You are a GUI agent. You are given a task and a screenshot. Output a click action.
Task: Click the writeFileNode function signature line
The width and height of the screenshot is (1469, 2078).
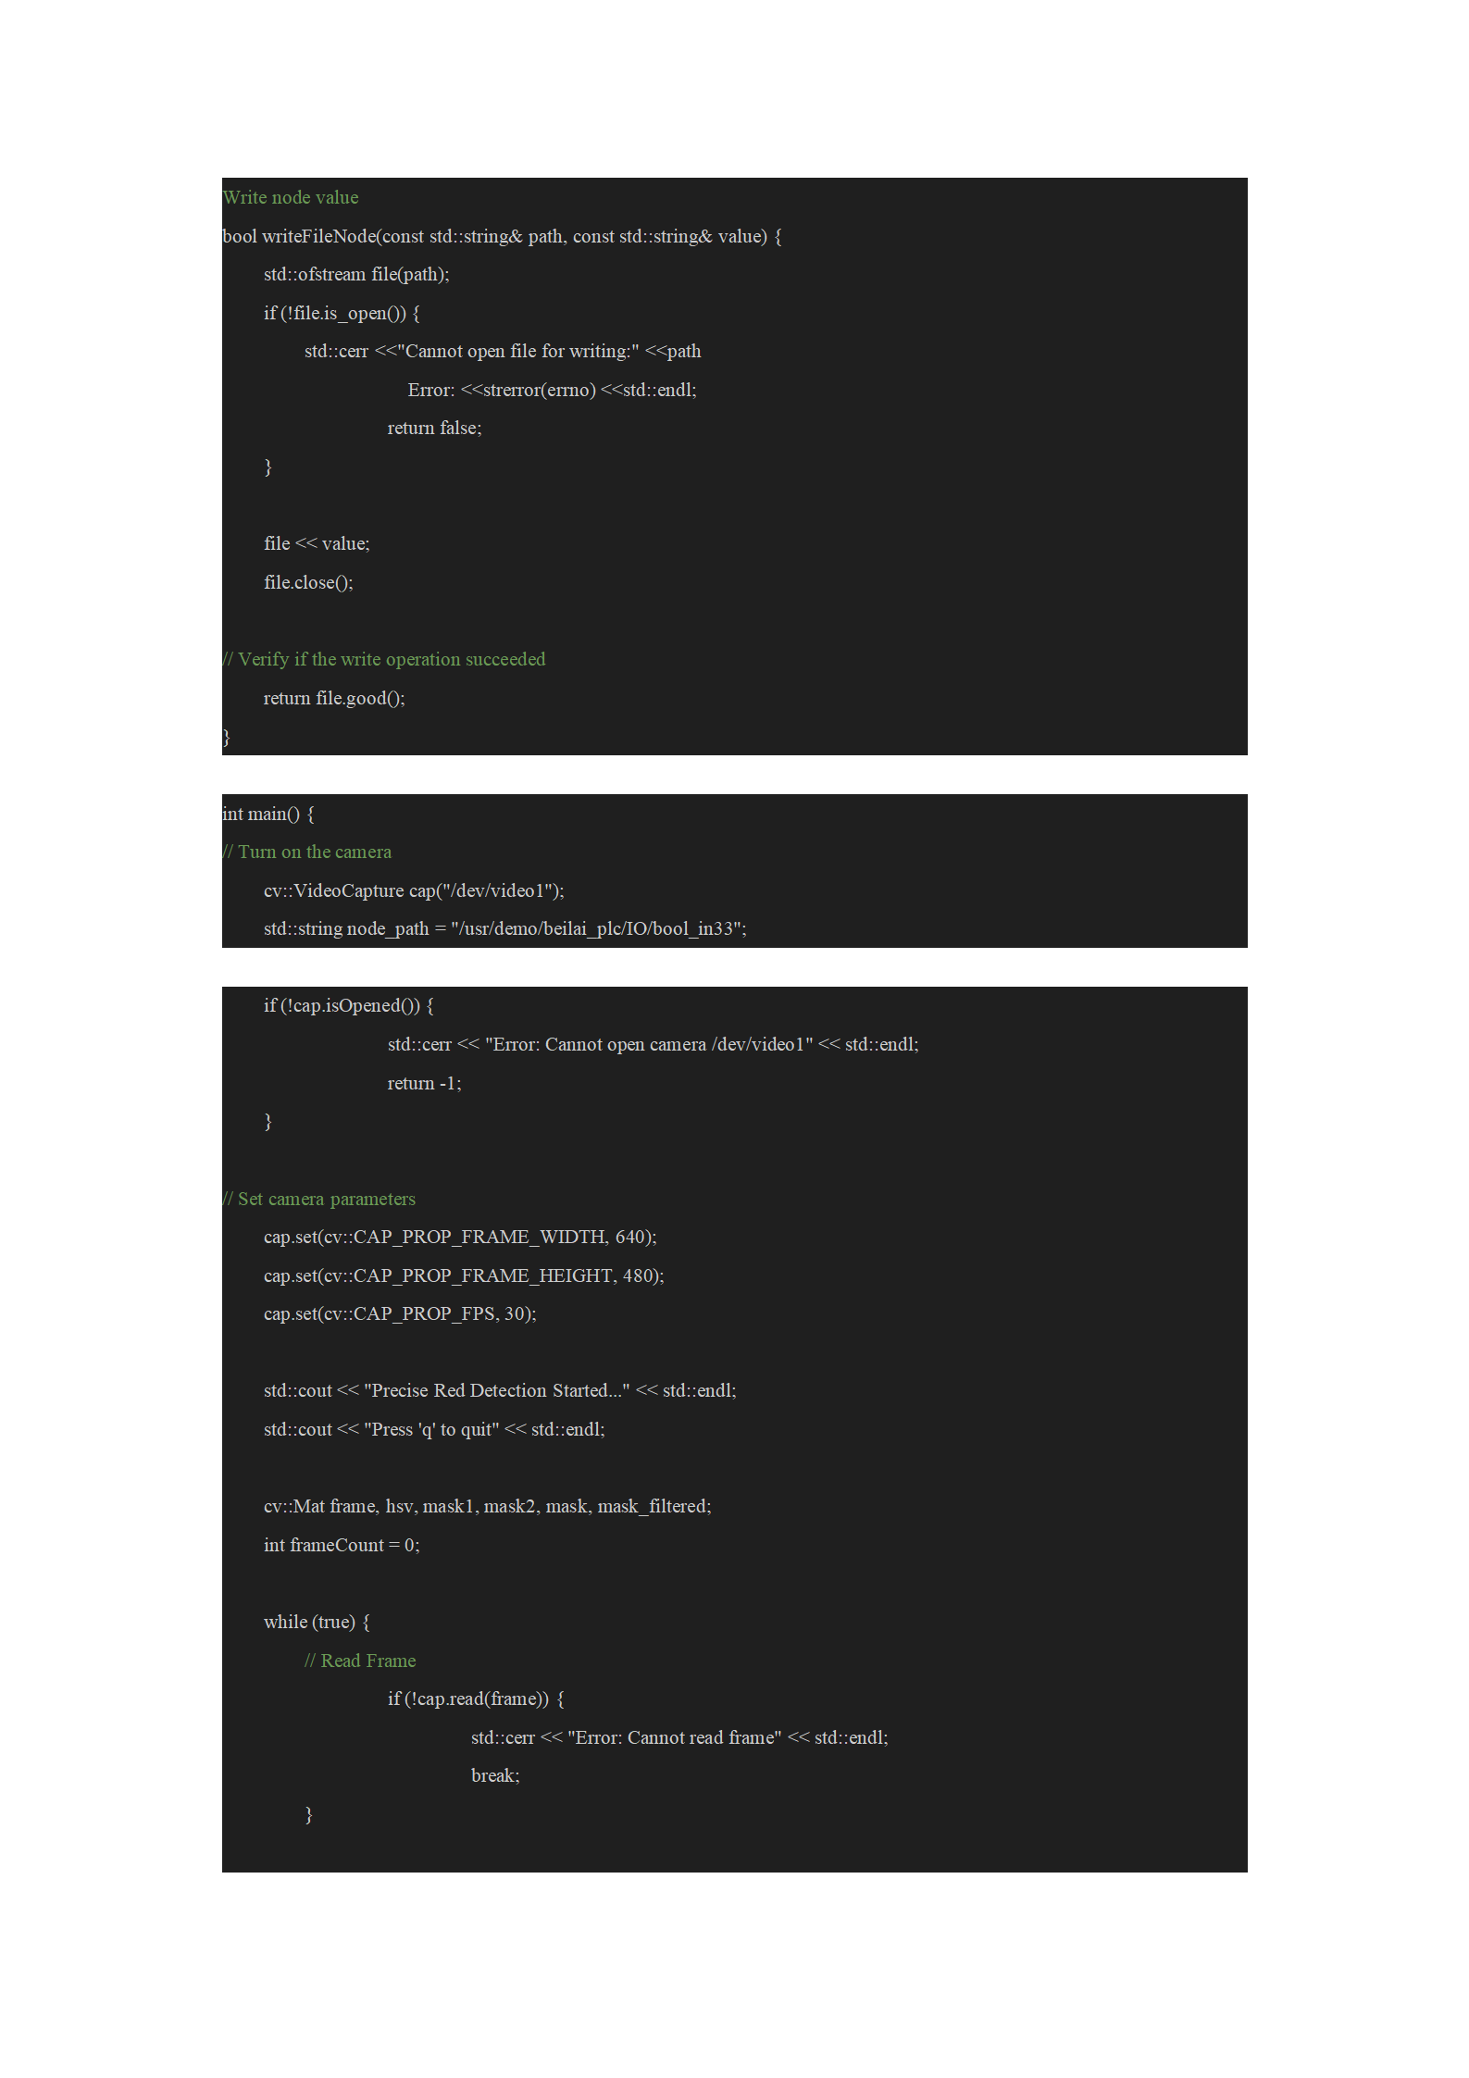(x=502, y=236)
